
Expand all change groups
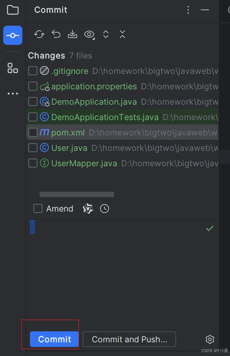pos(105,34)
